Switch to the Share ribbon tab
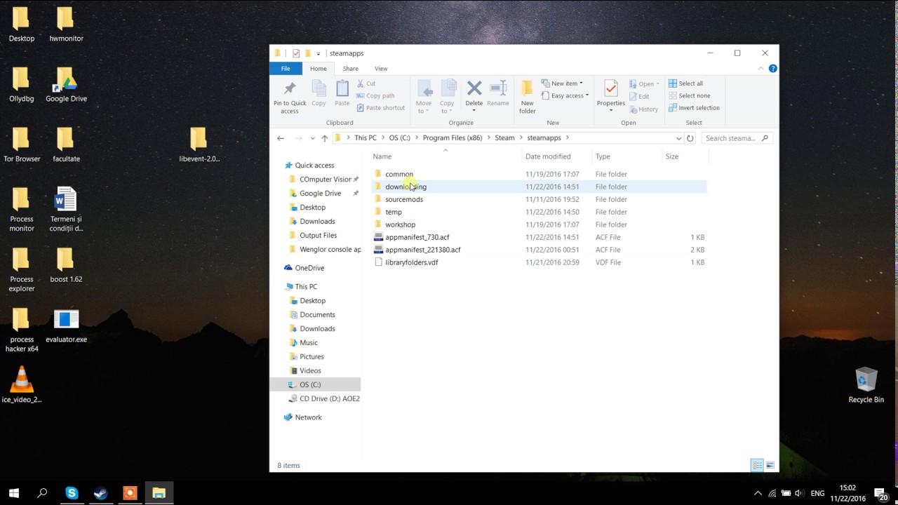The width and height of the screenshot is (898, 505). [350, 69]
